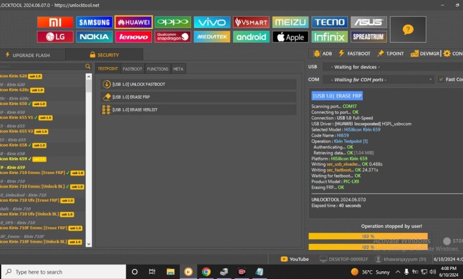Select Kirin 650 in model list
The image size is (463, 279).
click(23, 104)
